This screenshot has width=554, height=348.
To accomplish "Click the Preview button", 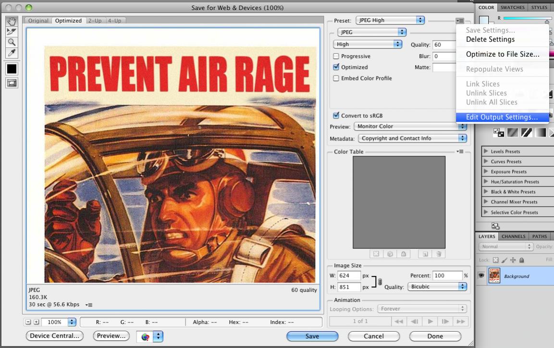I will pos(111,336).
